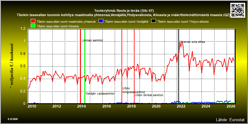Click the green vertical line for Russian countersanctions
This screenshot has width=248, height=124.
(x=85, y=66)
